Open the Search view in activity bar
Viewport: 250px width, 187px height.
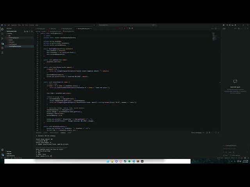tap(2, 34)
